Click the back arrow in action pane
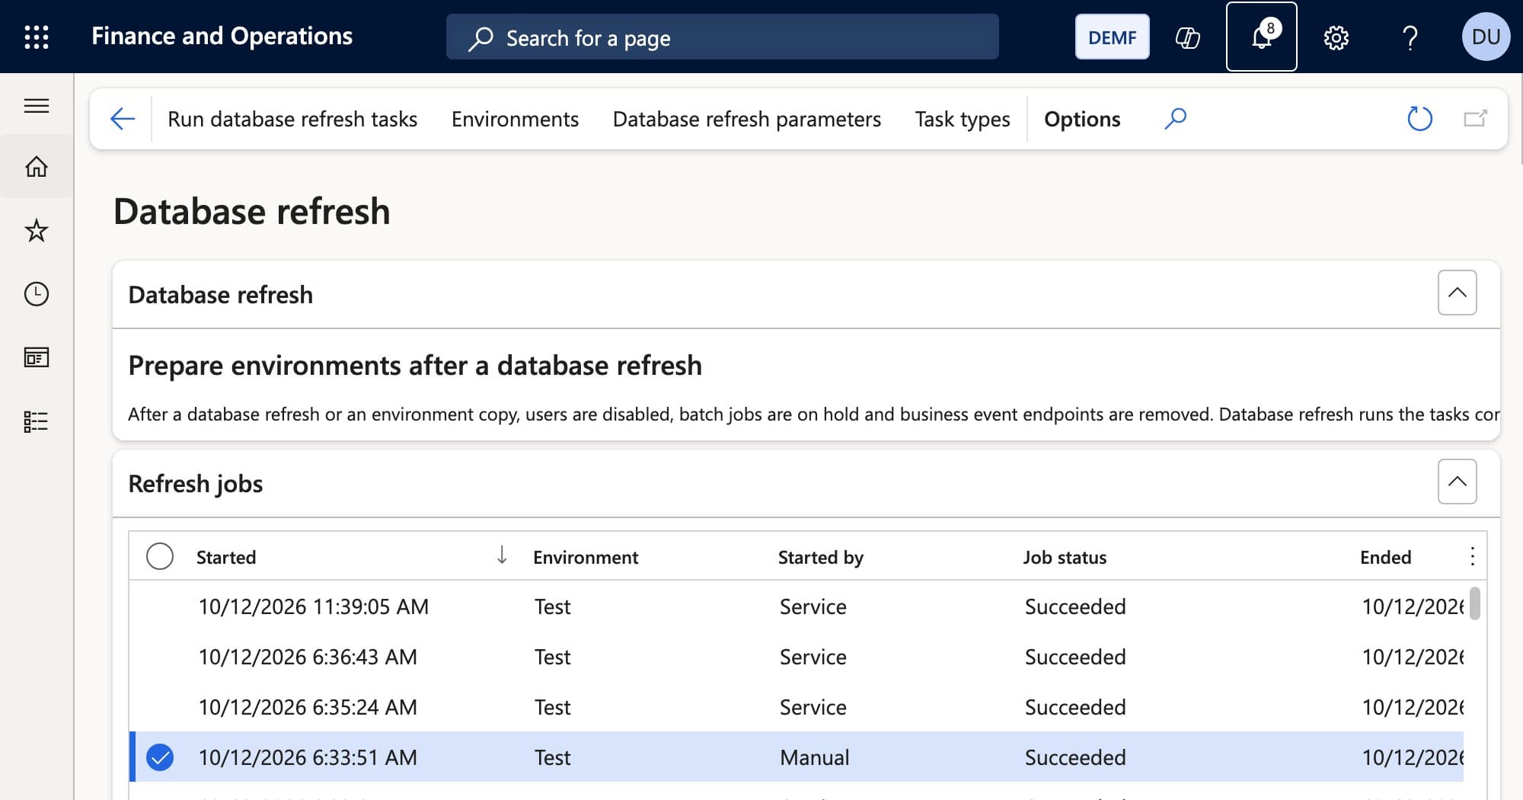The width and height of the screenshot is (1523, 800). tap(123, 119)
